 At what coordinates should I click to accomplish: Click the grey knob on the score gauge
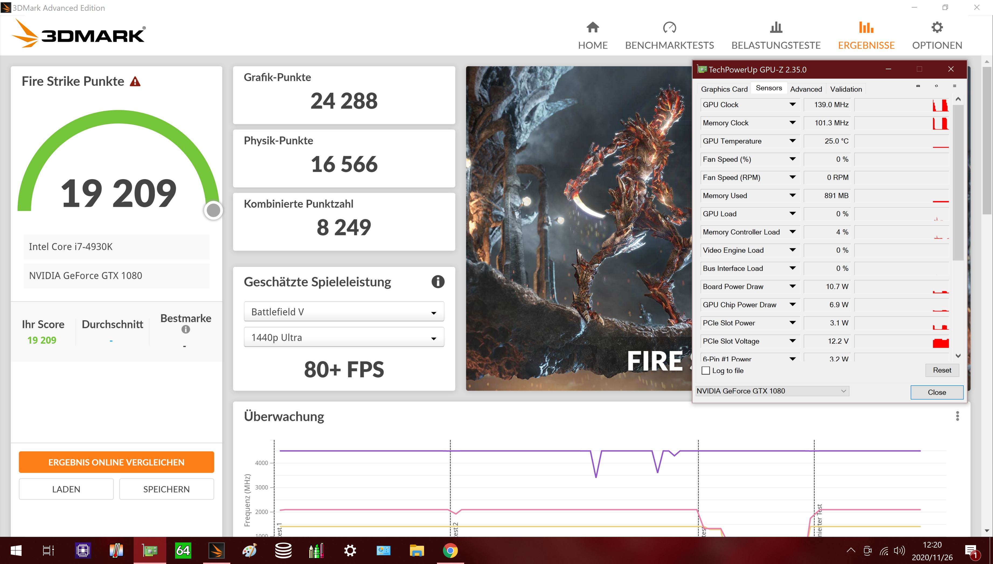213,210
